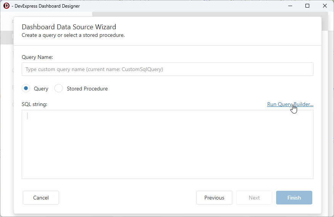
Task: Select the Query radio button
Action: 26,88
